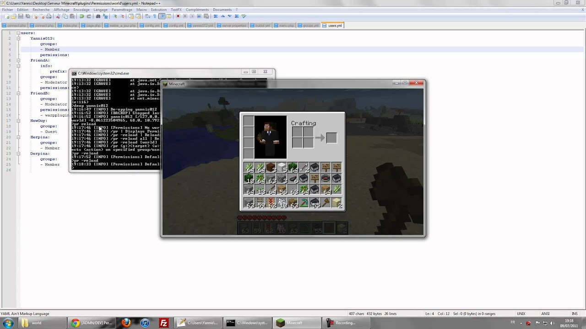Click the Paste toolbar icon
The image size is (586, 329).
pos(72,16)
